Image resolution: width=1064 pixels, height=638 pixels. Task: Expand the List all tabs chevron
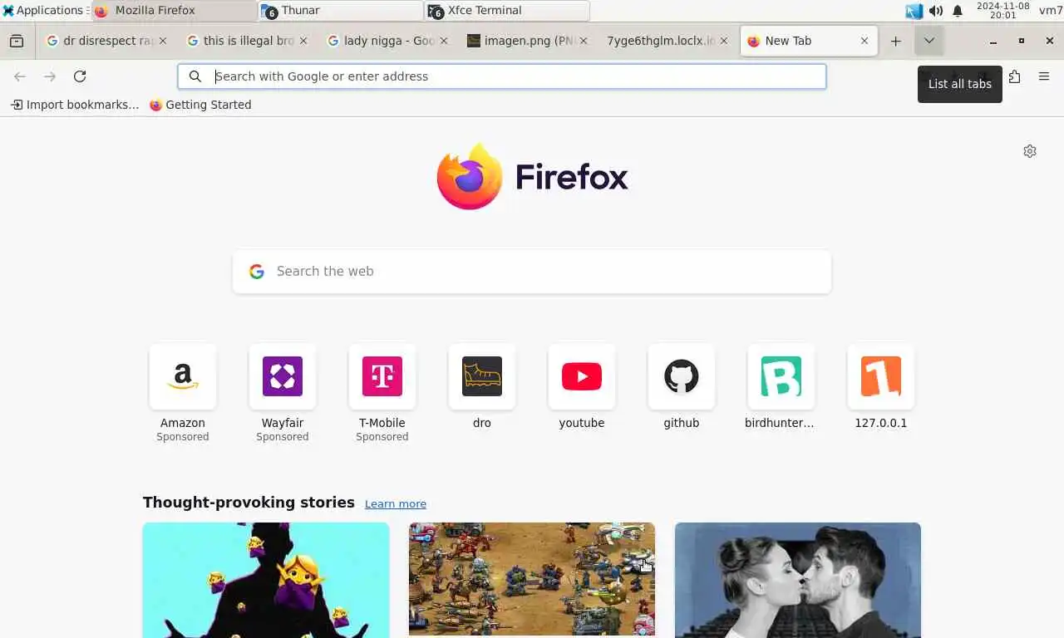(x=929, y=41)
